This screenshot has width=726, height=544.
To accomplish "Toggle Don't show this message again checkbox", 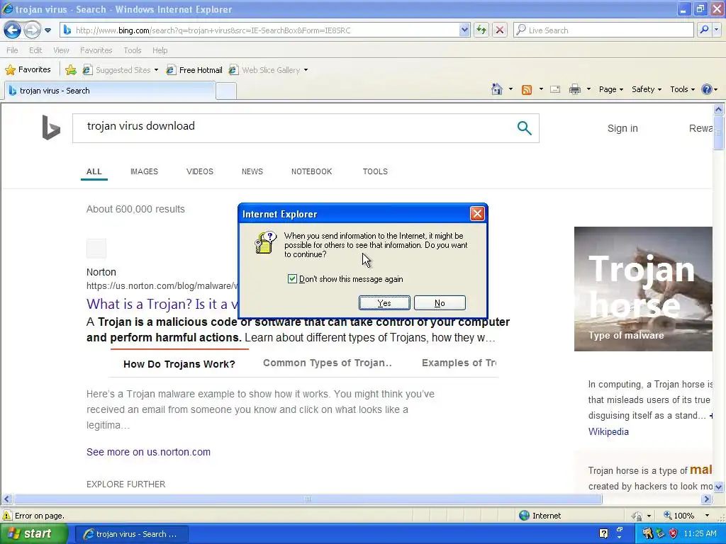I will pos(292,278).
